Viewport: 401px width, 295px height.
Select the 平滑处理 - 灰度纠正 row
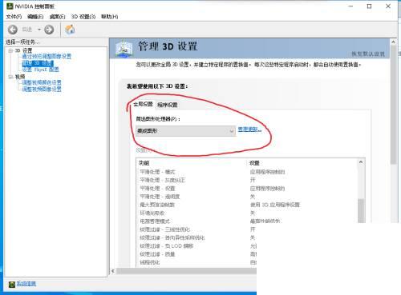(x=247, y=180)
